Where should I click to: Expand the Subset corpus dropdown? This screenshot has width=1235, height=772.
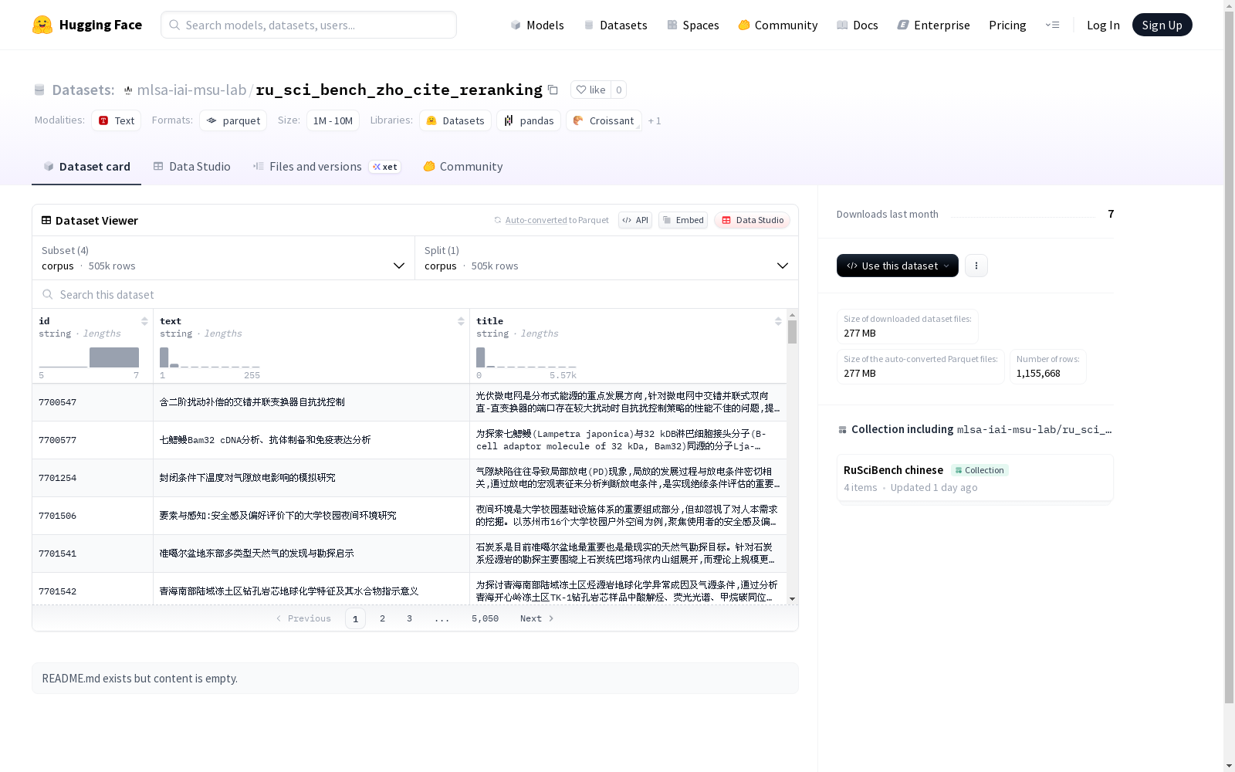point(224,258)
